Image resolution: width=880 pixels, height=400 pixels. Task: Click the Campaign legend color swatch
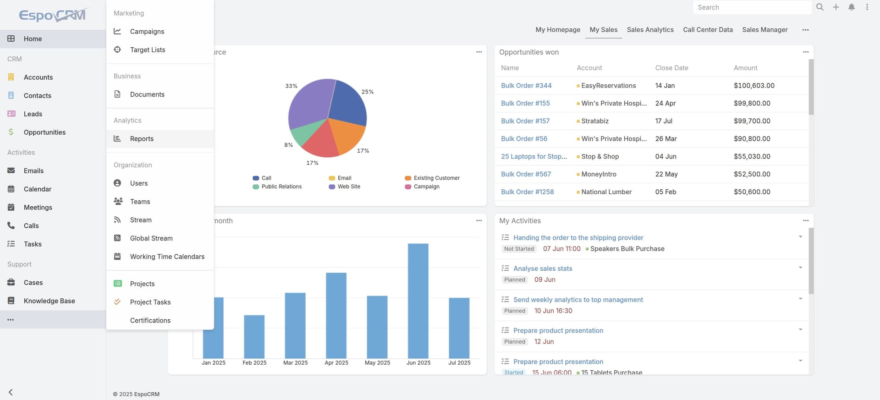[x=408, y=186]
